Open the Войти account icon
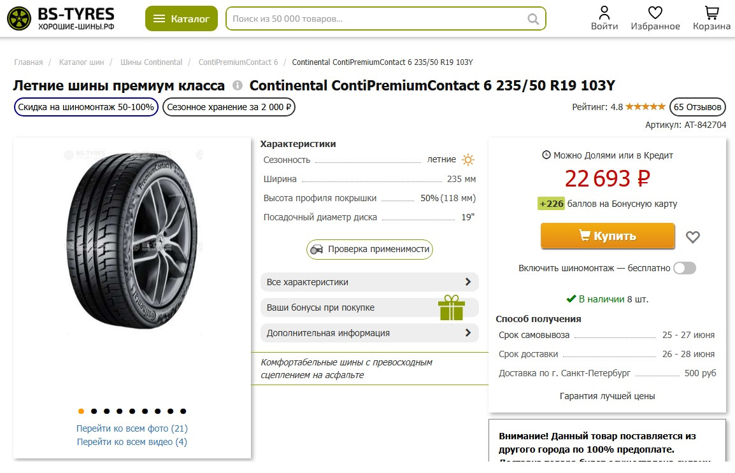The width and height of the screenshot is (735, 473). coord(604,13)
